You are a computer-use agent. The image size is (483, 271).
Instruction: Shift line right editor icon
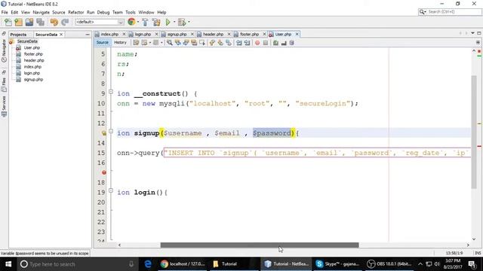coord(247,43)
